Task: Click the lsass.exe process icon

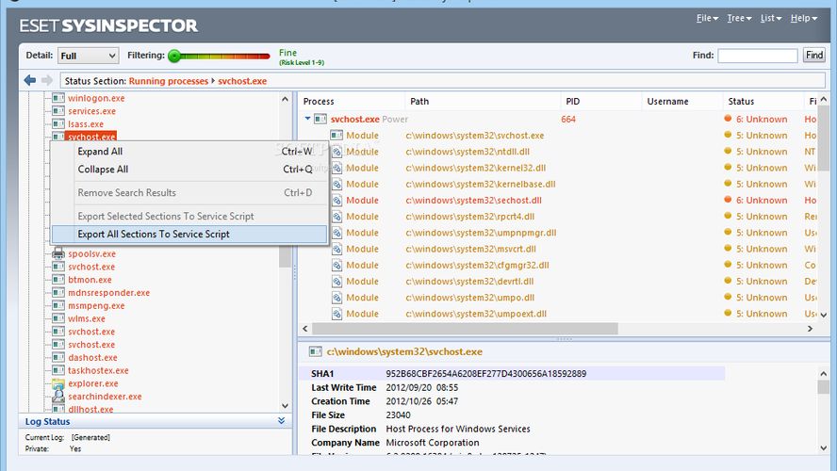Action: click(x=58, y=123)
